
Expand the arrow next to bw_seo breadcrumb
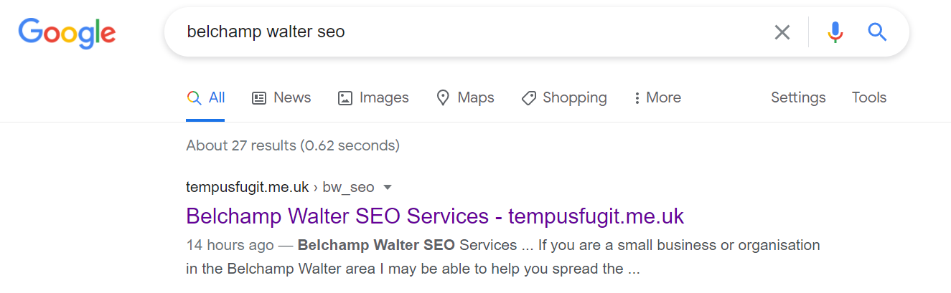click(388, 188)
